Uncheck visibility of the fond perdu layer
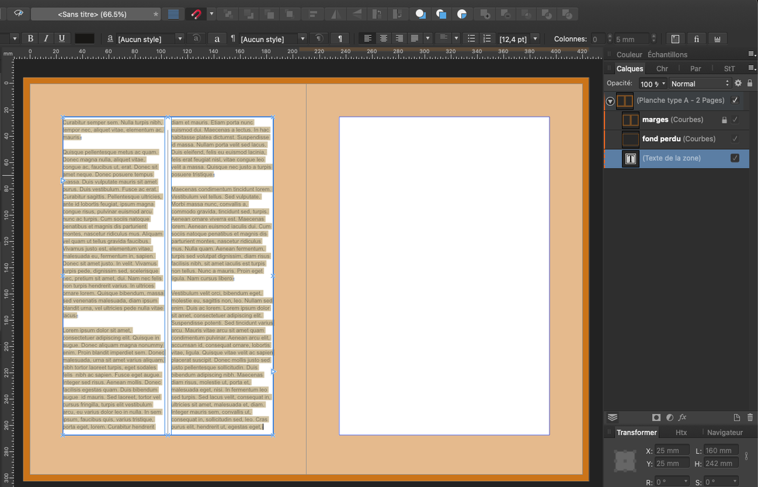The image size is (758, 487). 735,139
